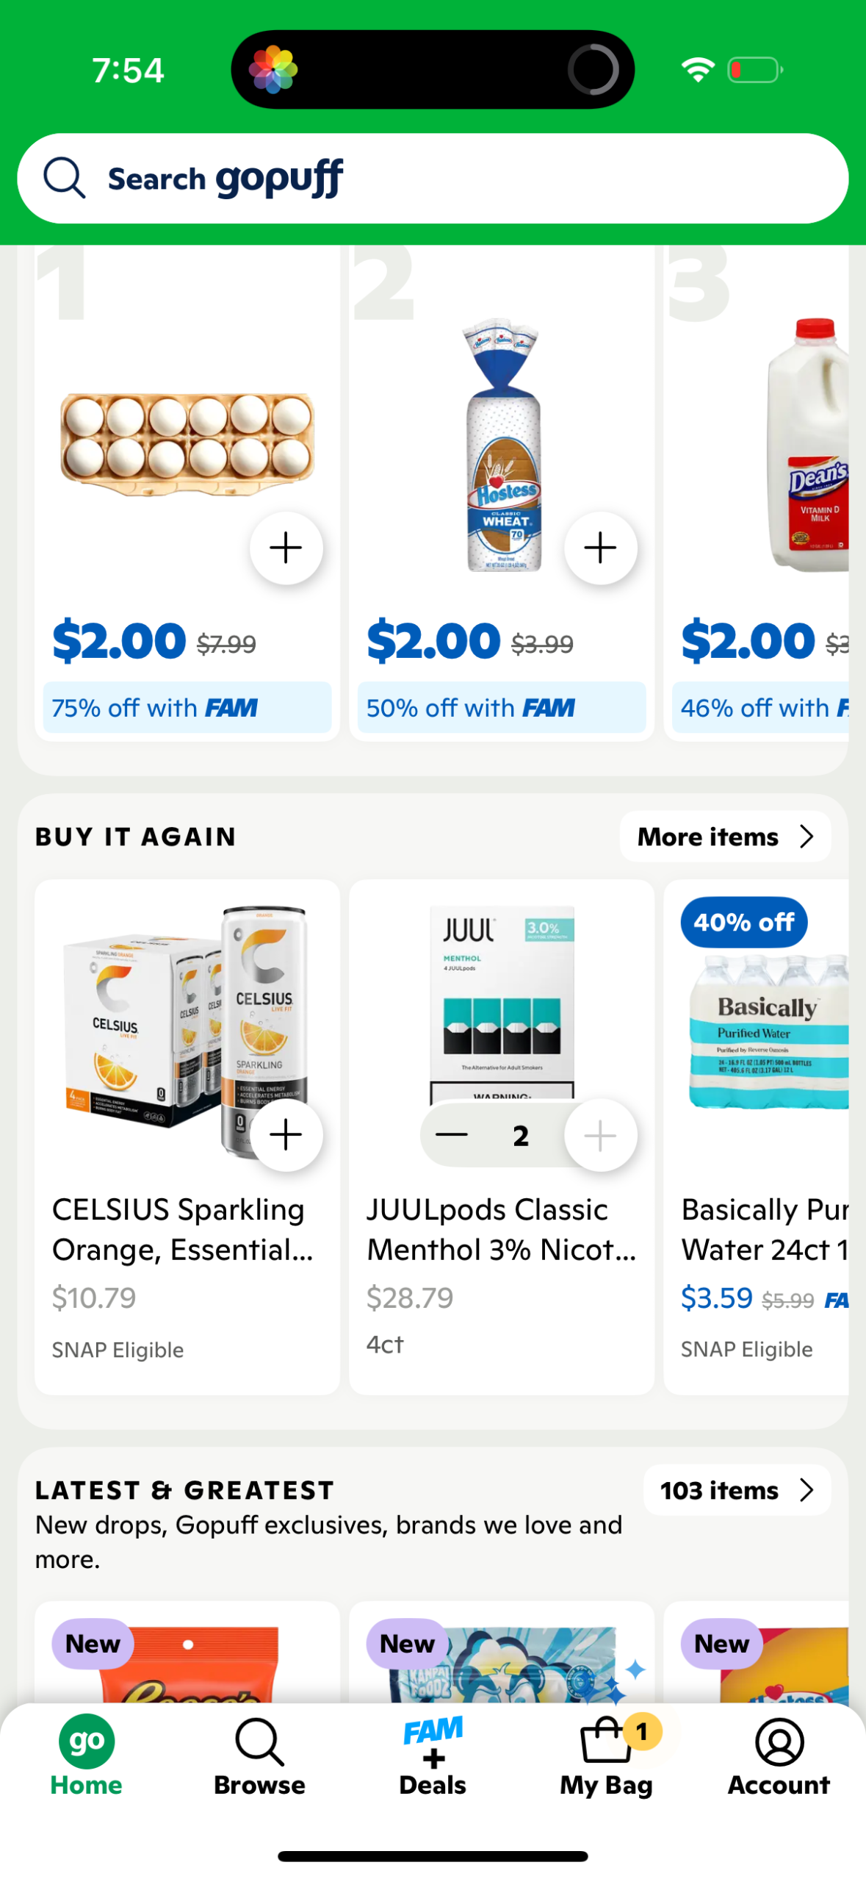Select the Home tab icon
The height and width of the screenshot is (1879, 866).
click(86, 1741)
